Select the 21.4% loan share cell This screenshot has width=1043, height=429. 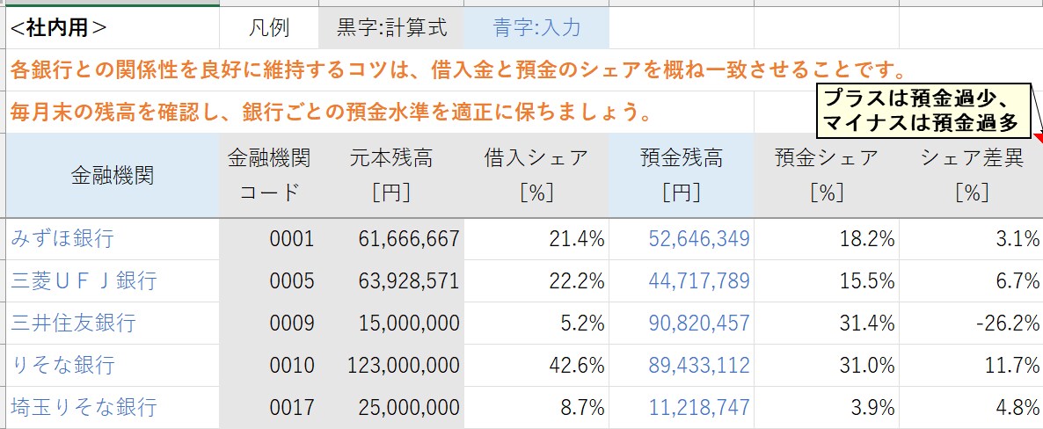(536, 239)
